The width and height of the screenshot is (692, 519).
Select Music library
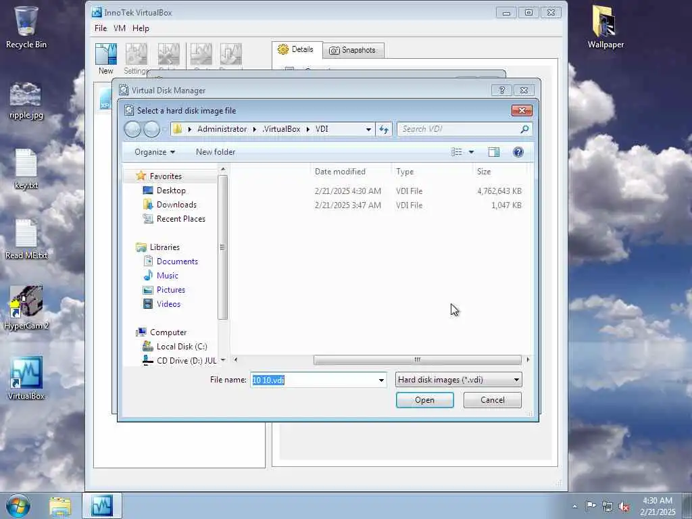(x=168, y=276)
